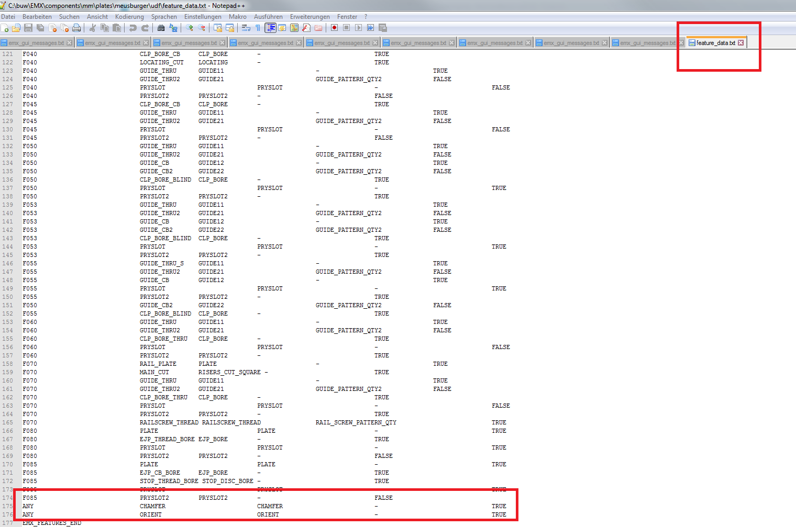Screen dimensions: 796x527
Task: Open the Datei menu
Action: click(8, 17)
